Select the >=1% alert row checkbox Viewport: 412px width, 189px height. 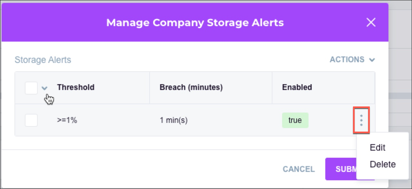click(31, 120)
